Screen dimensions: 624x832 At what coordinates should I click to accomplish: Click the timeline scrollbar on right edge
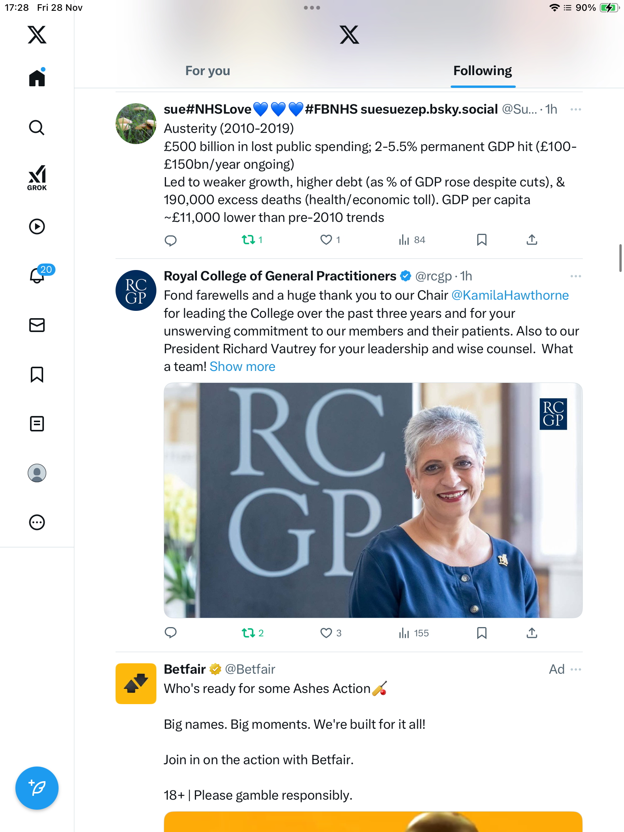(x=620, y=258)
